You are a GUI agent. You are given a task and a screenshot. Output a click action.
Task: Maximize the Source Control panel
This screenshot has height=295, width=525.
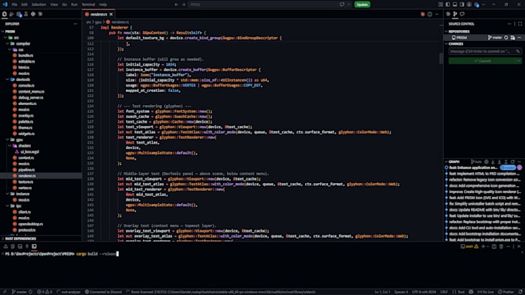(x=520, y=24)
